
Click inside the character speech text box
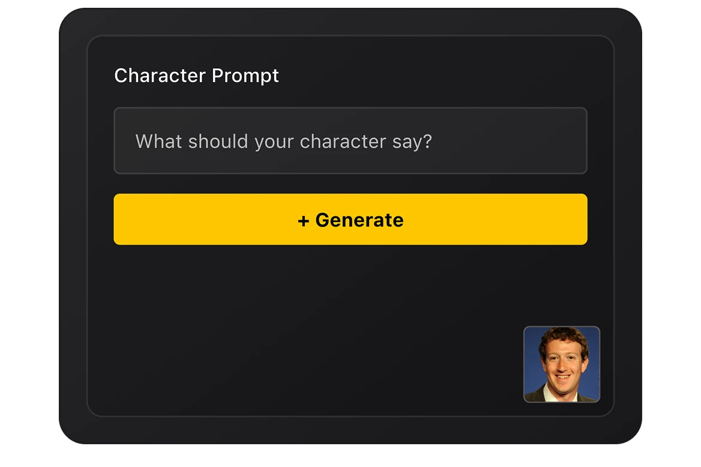(x=350, y=141)
